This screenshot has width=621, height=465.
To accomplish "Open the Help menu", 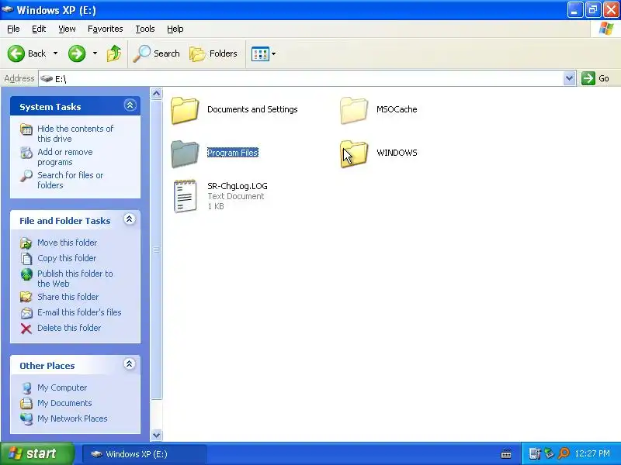I will 175,29.
